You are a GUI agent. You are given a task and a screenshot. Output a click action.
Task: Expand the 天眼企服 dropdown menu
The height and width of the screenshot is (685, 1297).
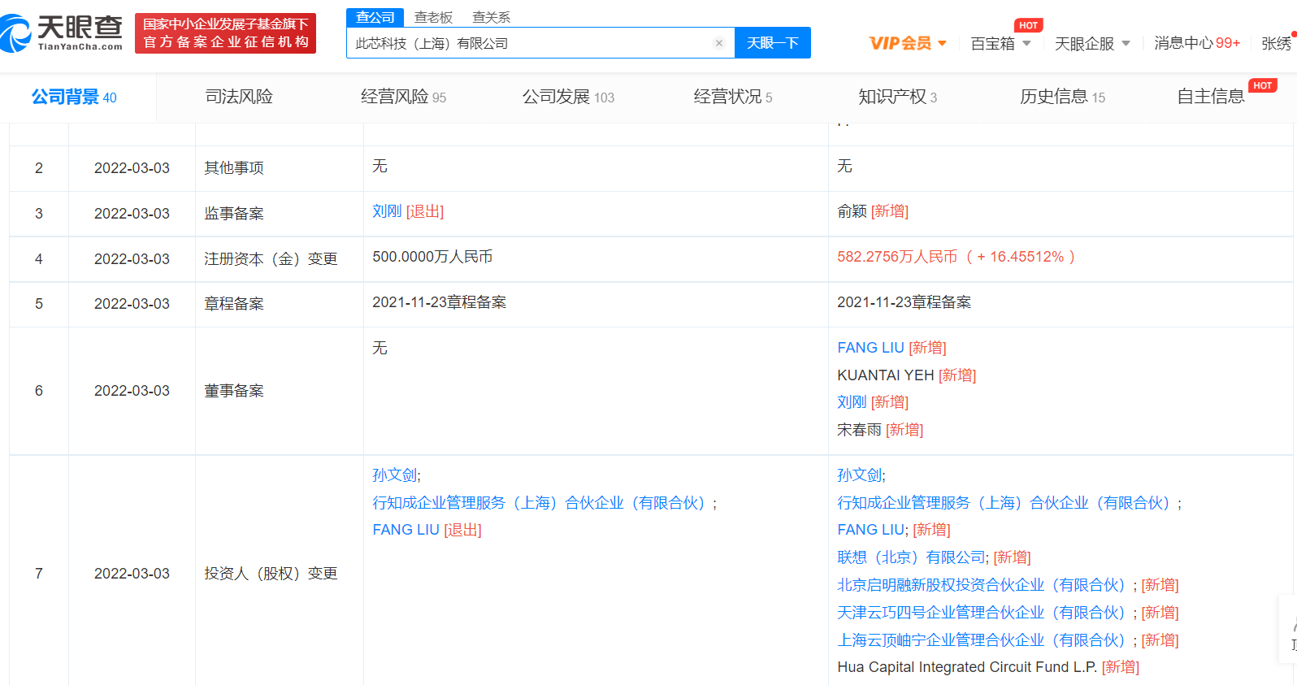click(x=1092, y=43)
